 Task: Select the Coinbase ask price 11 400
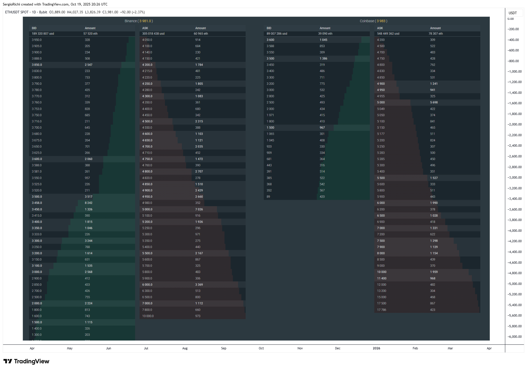point(382,279)
